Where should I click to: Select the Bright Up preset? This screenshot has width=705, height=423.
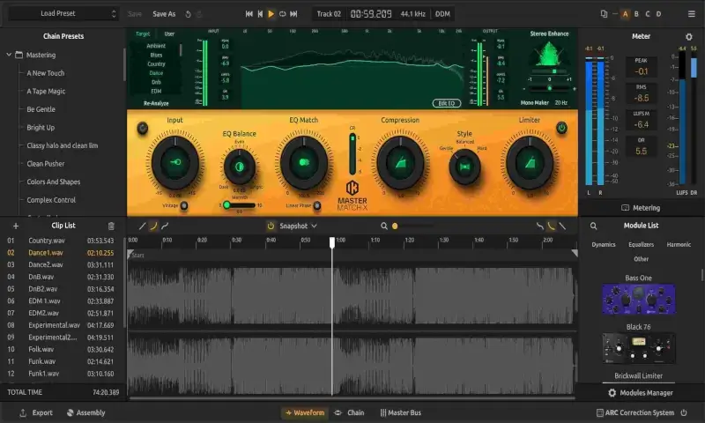41,127
